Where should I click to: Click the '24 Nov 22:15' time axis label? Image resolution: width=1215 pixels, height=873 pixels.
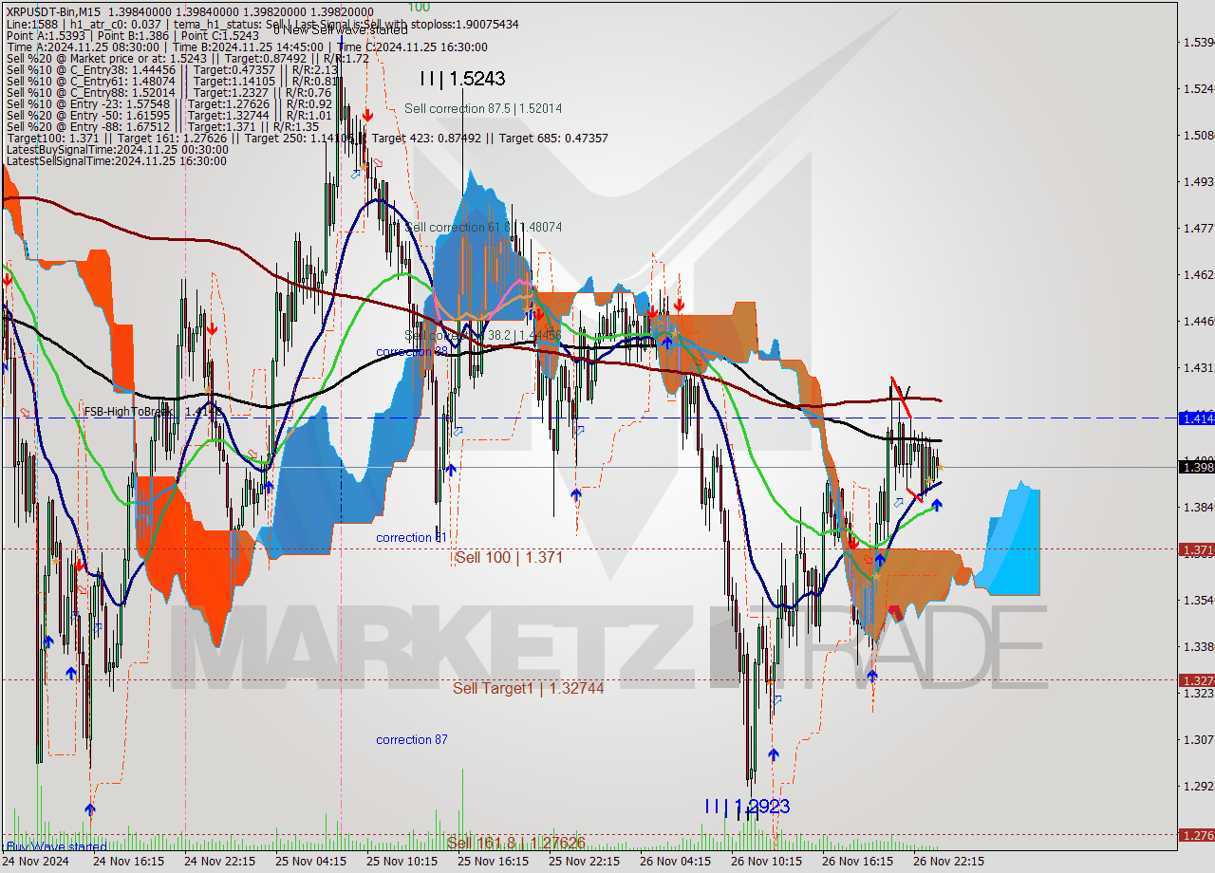[219, 862]
